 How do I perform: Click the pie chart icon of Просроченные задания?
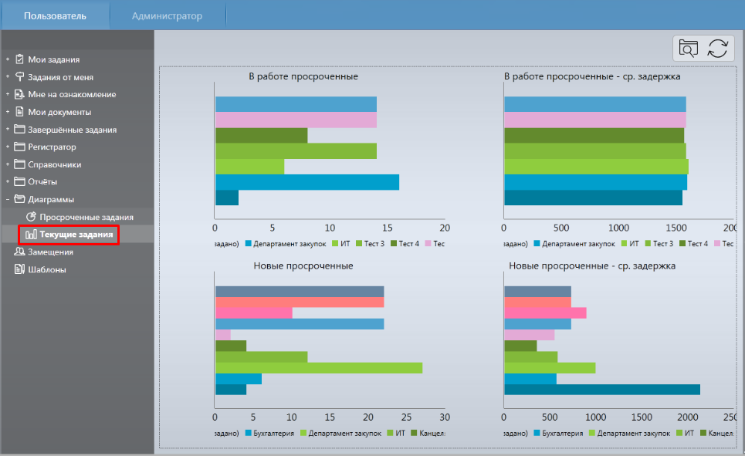tap(32, 218)
